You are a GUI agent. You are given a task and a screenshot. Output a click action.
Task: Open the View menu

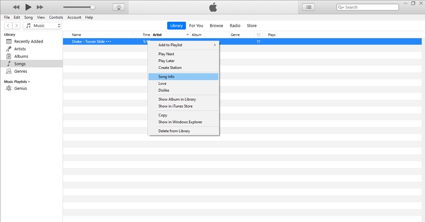pyautogui.click(x=41, y=17)
